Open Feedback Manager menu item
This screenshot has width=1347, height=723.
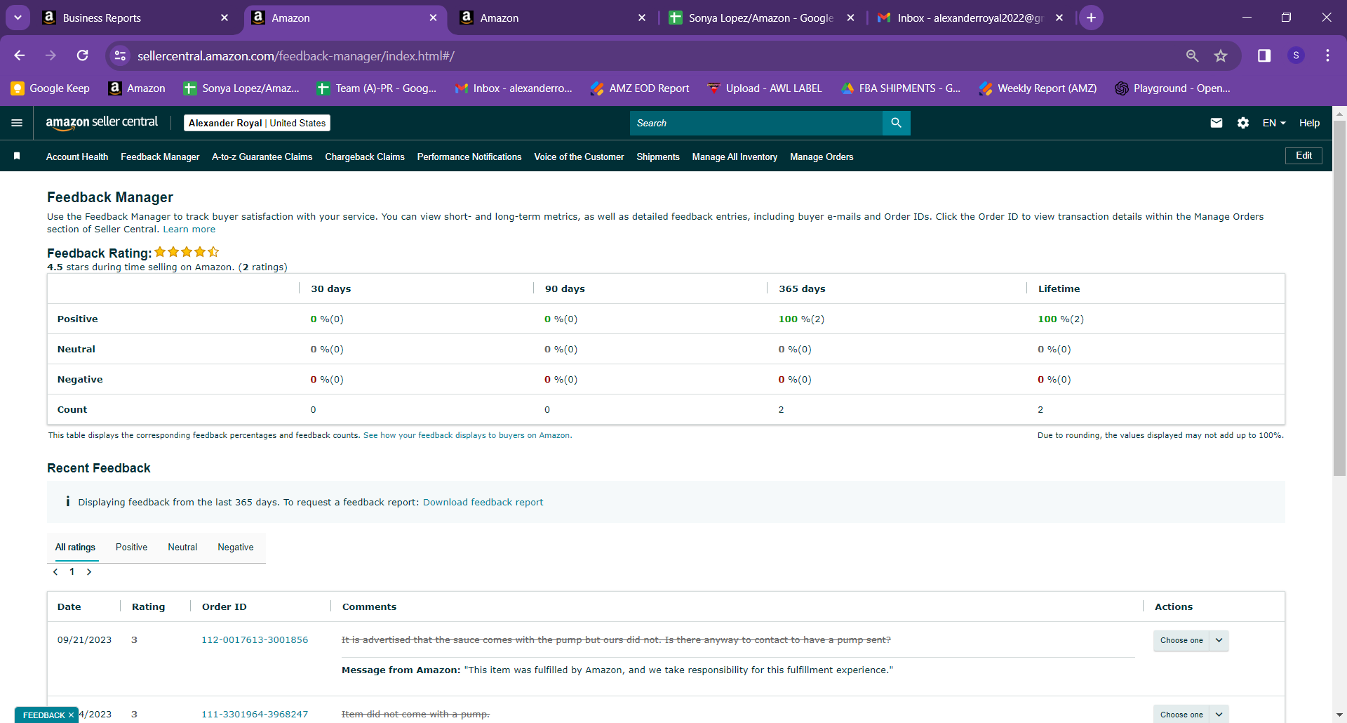click(x=160, y=157)
